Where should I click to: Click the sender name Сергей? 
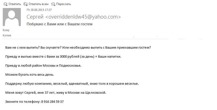pos(35,17)
